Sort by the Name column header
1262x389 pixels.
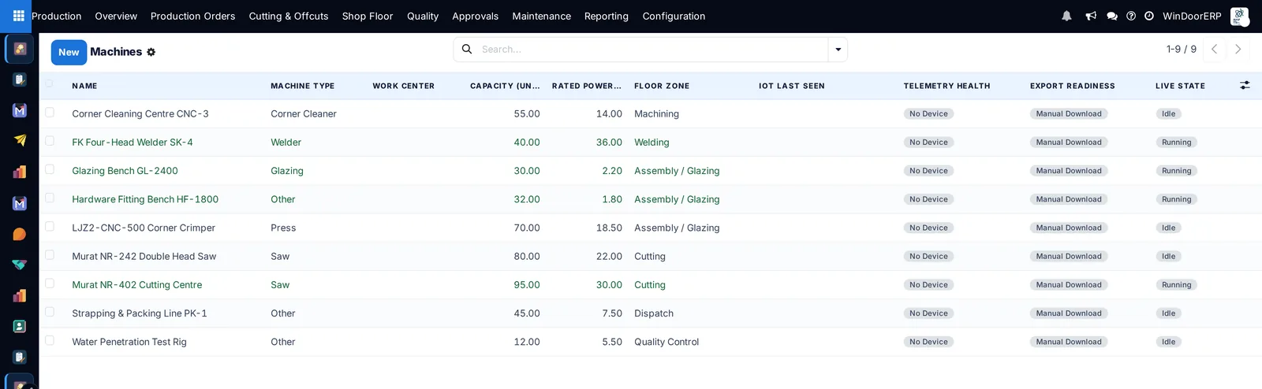click(84, 86)
